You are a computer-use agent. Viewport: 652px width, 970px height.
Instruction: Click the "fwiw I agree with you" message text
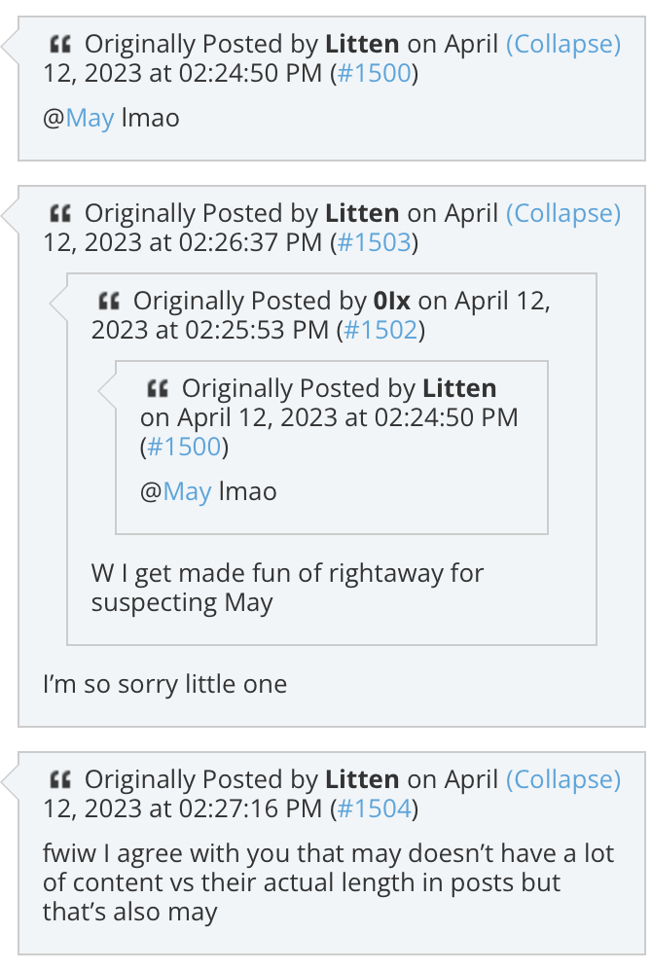pos(328,882)
